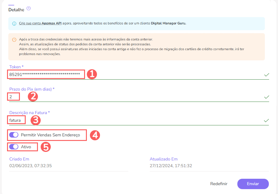Turn off the Ativo switch

pos(13,147)
